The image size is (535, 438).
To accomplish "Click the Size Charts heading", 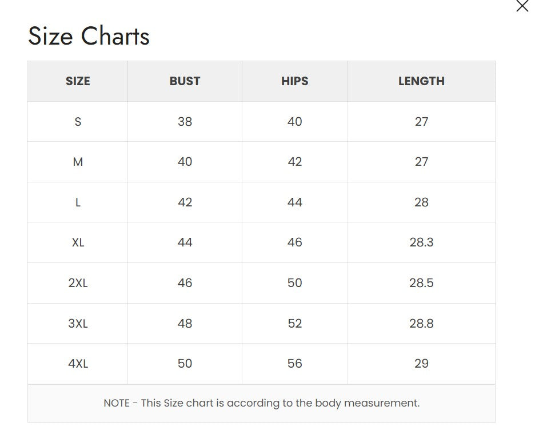I will pyautogui.click(x=89, y=36).
